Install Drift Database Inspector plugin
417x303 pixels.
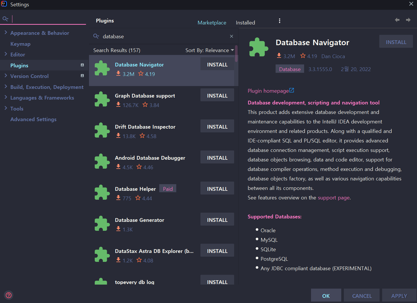click(217, 126)
